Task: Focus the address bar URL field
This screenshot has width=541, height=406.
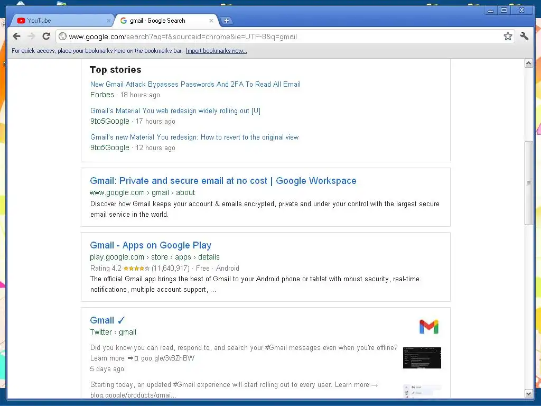Action: point(285,36)
